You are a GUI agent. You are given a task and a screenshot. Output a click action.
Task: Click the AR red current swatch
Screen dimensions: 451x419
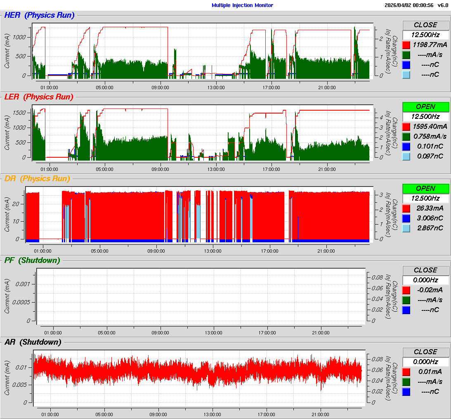click(x=406, y=372)
